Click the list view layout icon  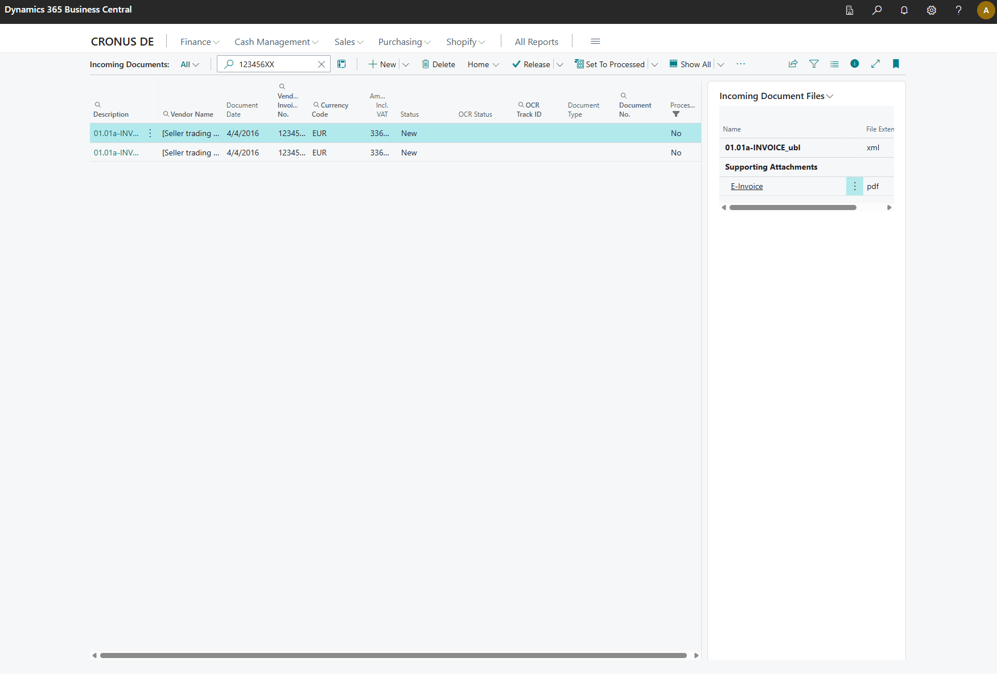(834, 64)
